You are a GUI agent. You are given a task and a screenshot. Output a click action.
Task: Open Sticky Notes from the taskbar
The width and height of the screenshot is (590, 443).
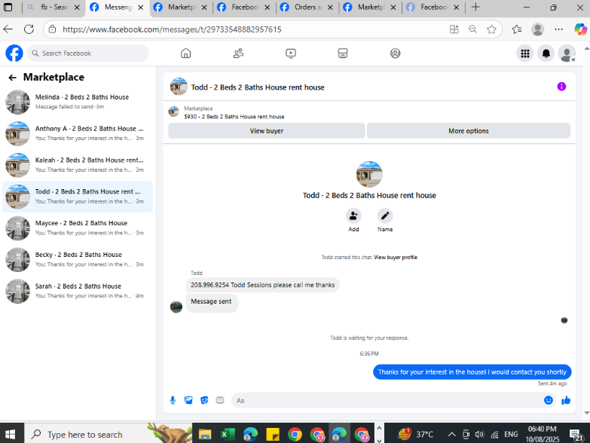pos(273,435)
